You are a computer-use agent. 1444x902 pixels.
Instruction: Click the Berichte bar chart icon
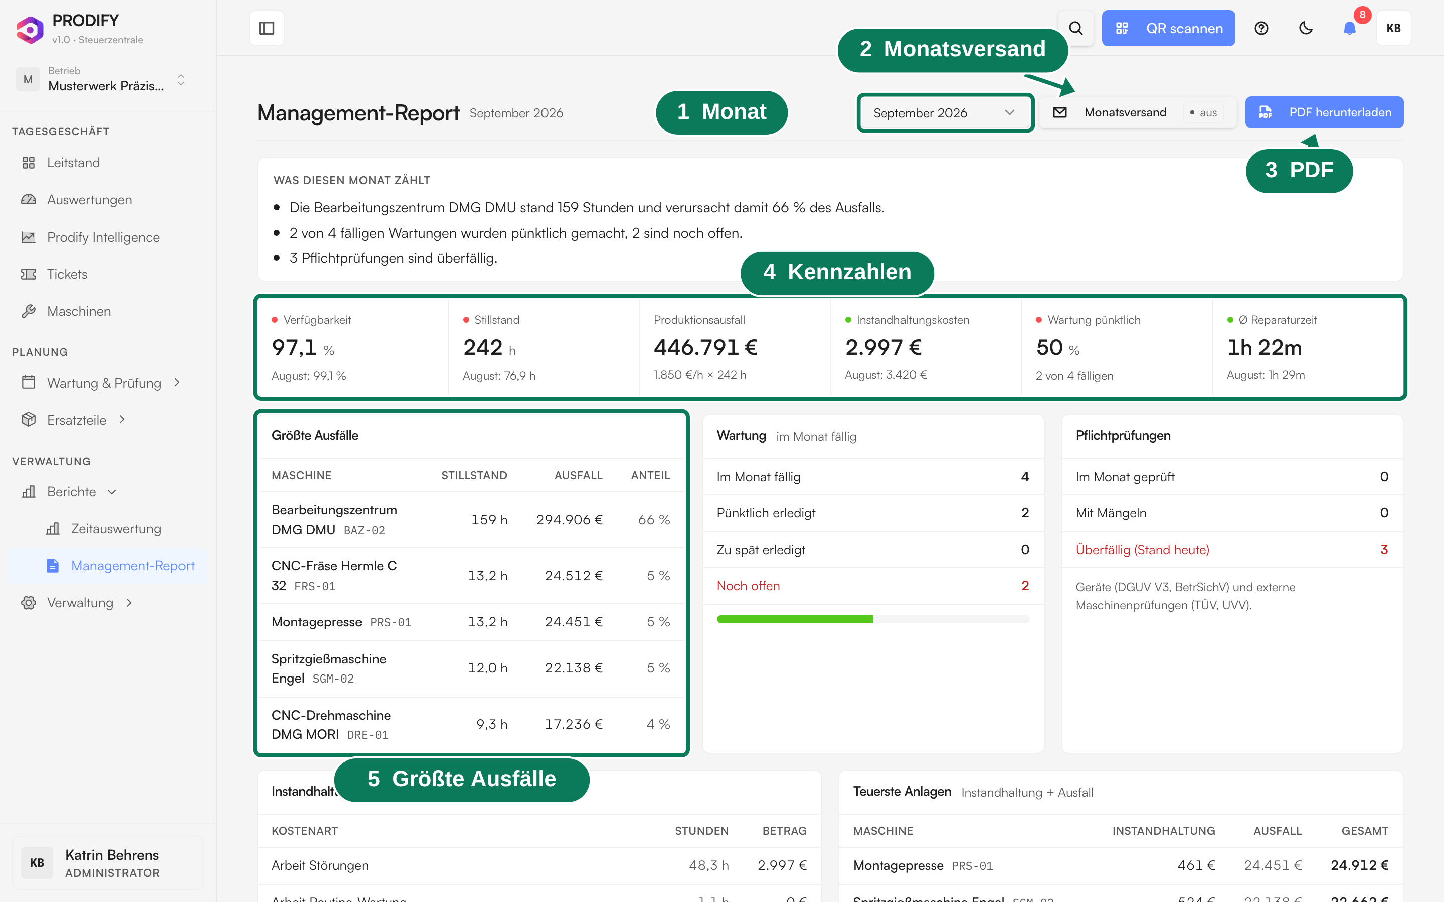(29, 492)
